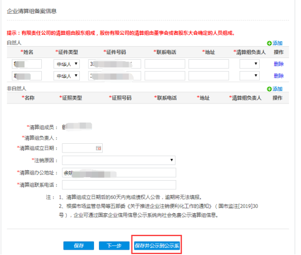This screenshot has height=255, width=301.
Task: Click 删除 in first natural person row
Action: pos(279,64)
